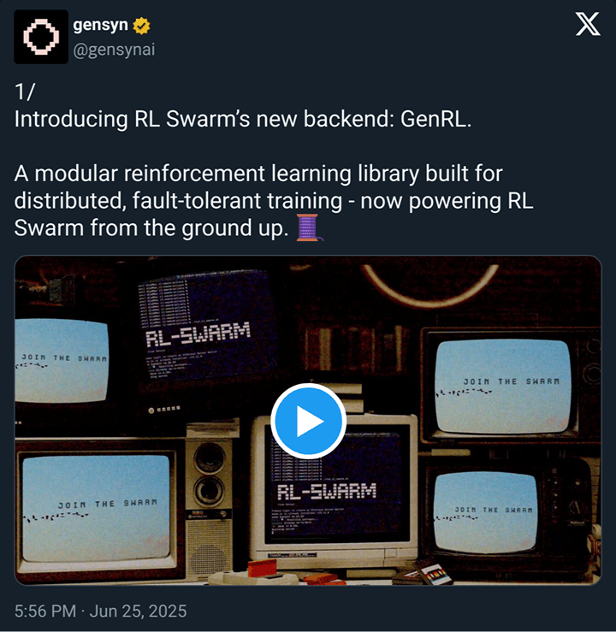Viewport: 616px width, 632px height.
Task: Click the purple thread spool emoji
Action: point(310,227)
